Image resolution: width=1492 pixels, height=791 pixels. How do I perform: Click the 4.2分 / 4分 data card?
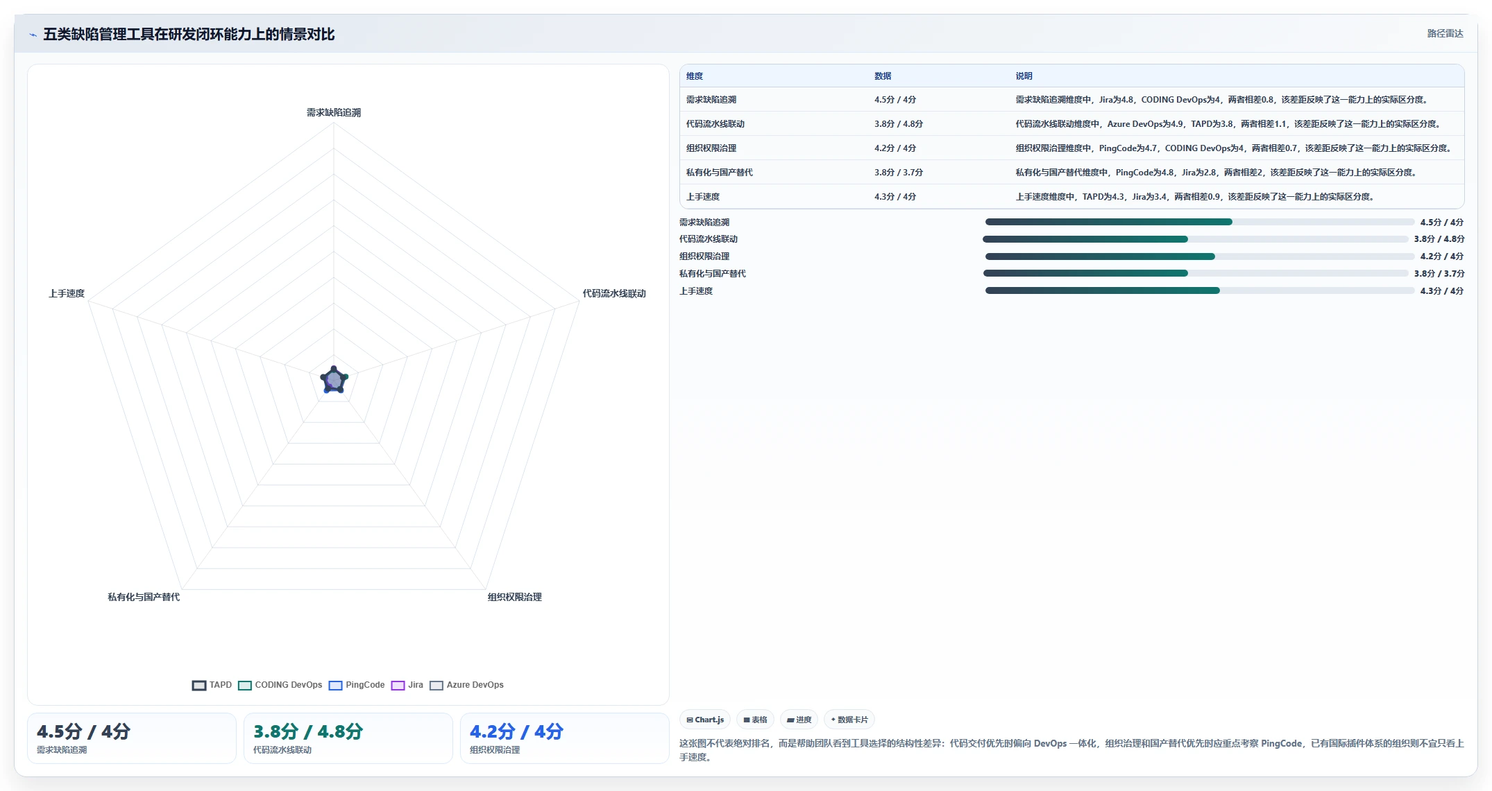click(x=565, y=738)
